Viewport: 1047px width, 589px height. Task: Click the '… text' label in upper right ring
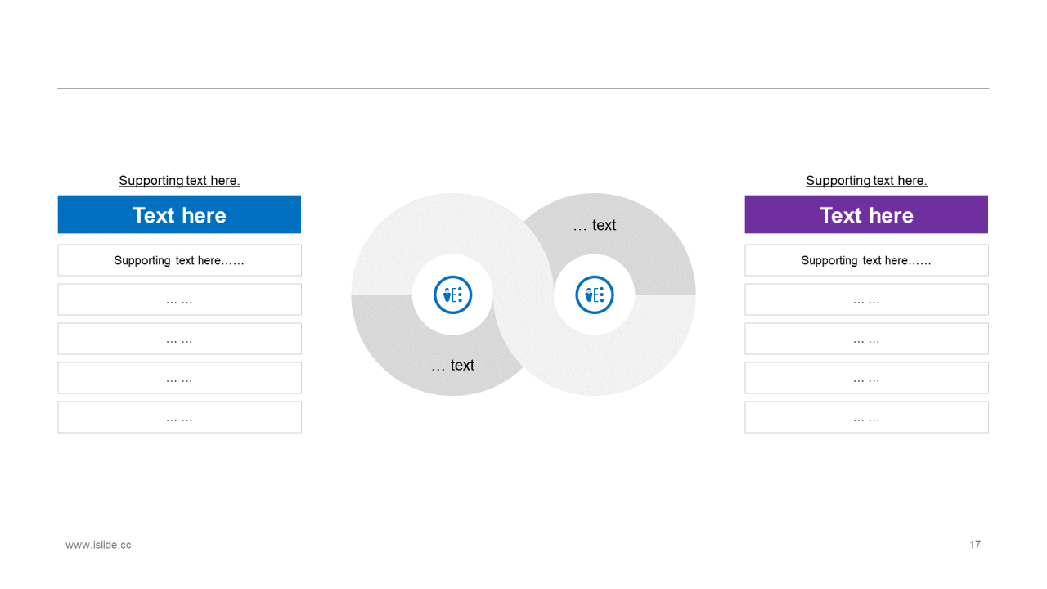tap(595, 225)
